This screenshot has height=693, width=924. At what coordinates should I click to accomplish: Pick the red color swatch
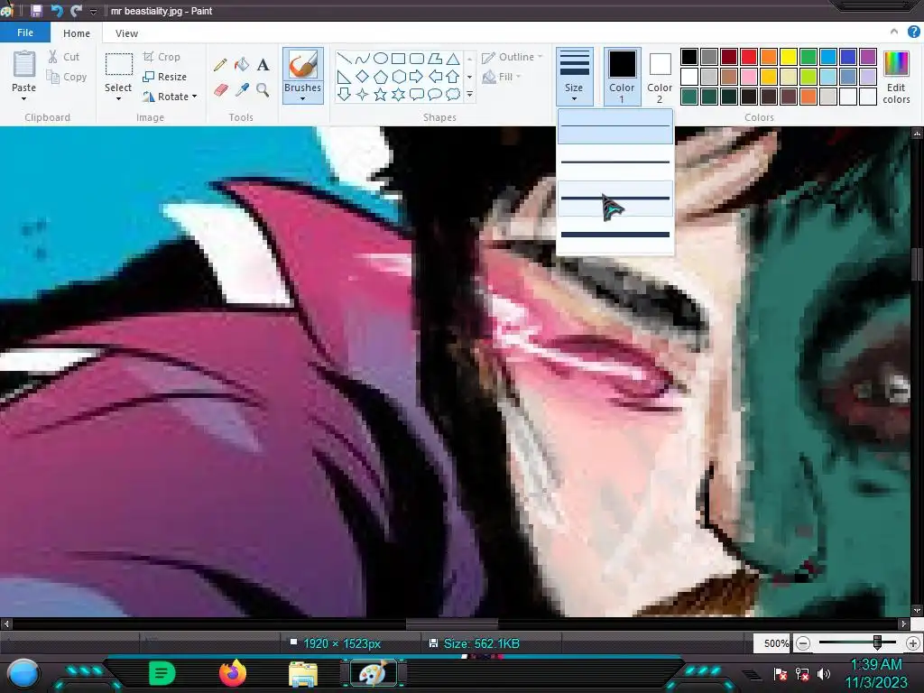pyautogui.click(x=748, y=57)
